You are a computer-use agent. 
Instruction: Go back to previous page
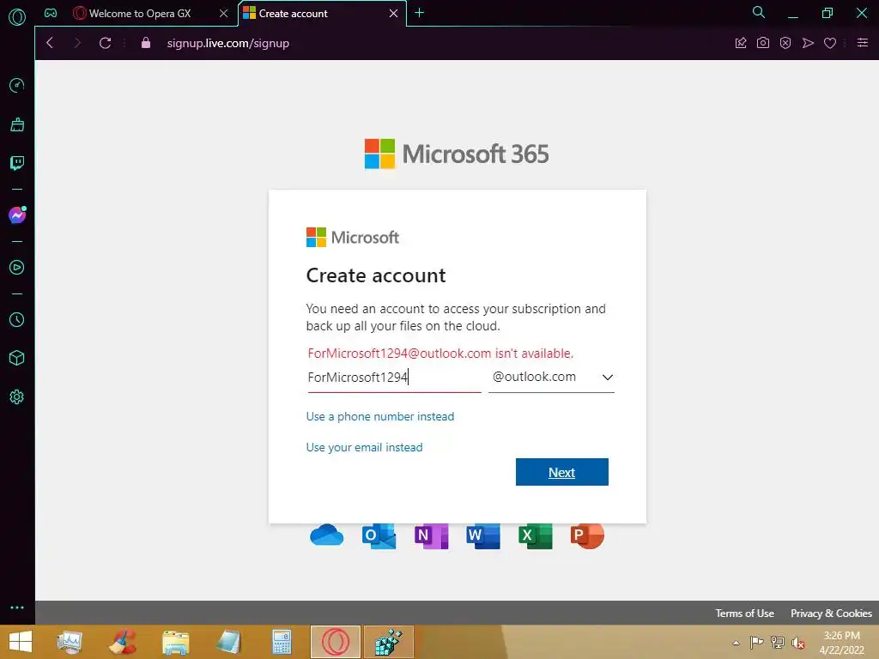(x=50, y=43)
